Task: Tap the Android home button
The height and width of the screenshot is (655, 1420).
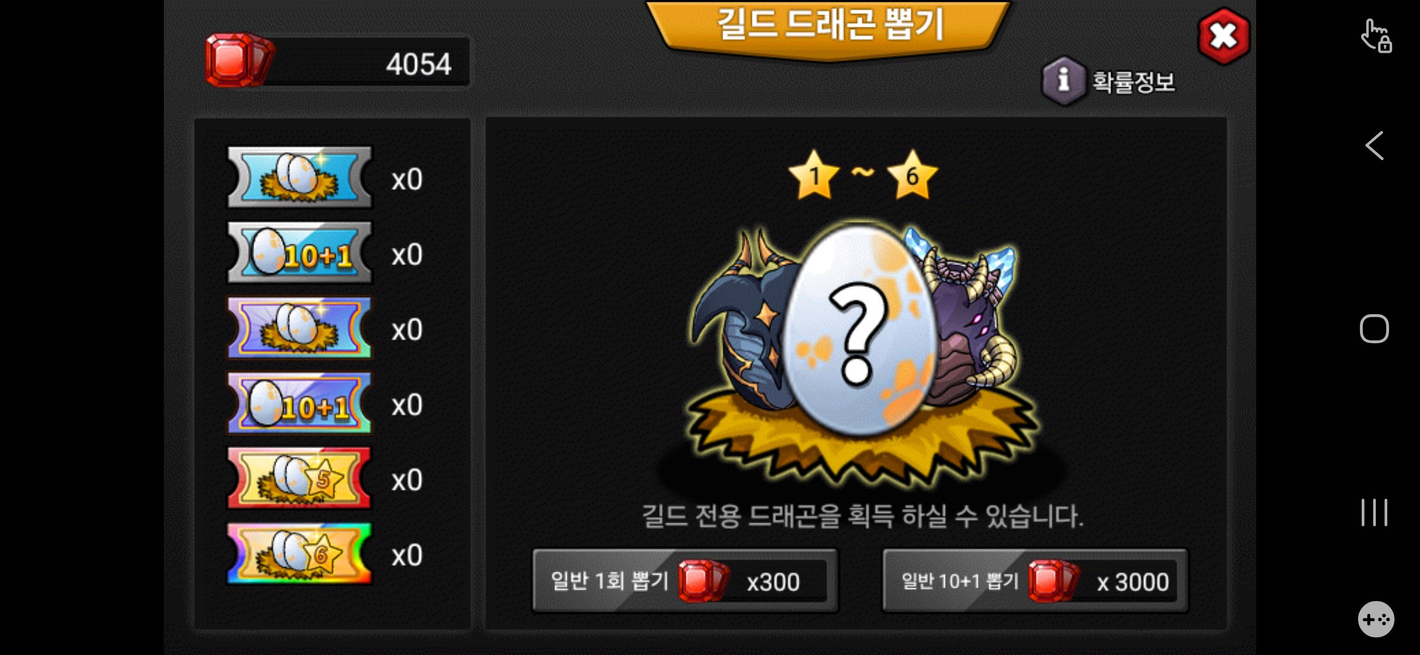Action: (x=1374, y=329)
